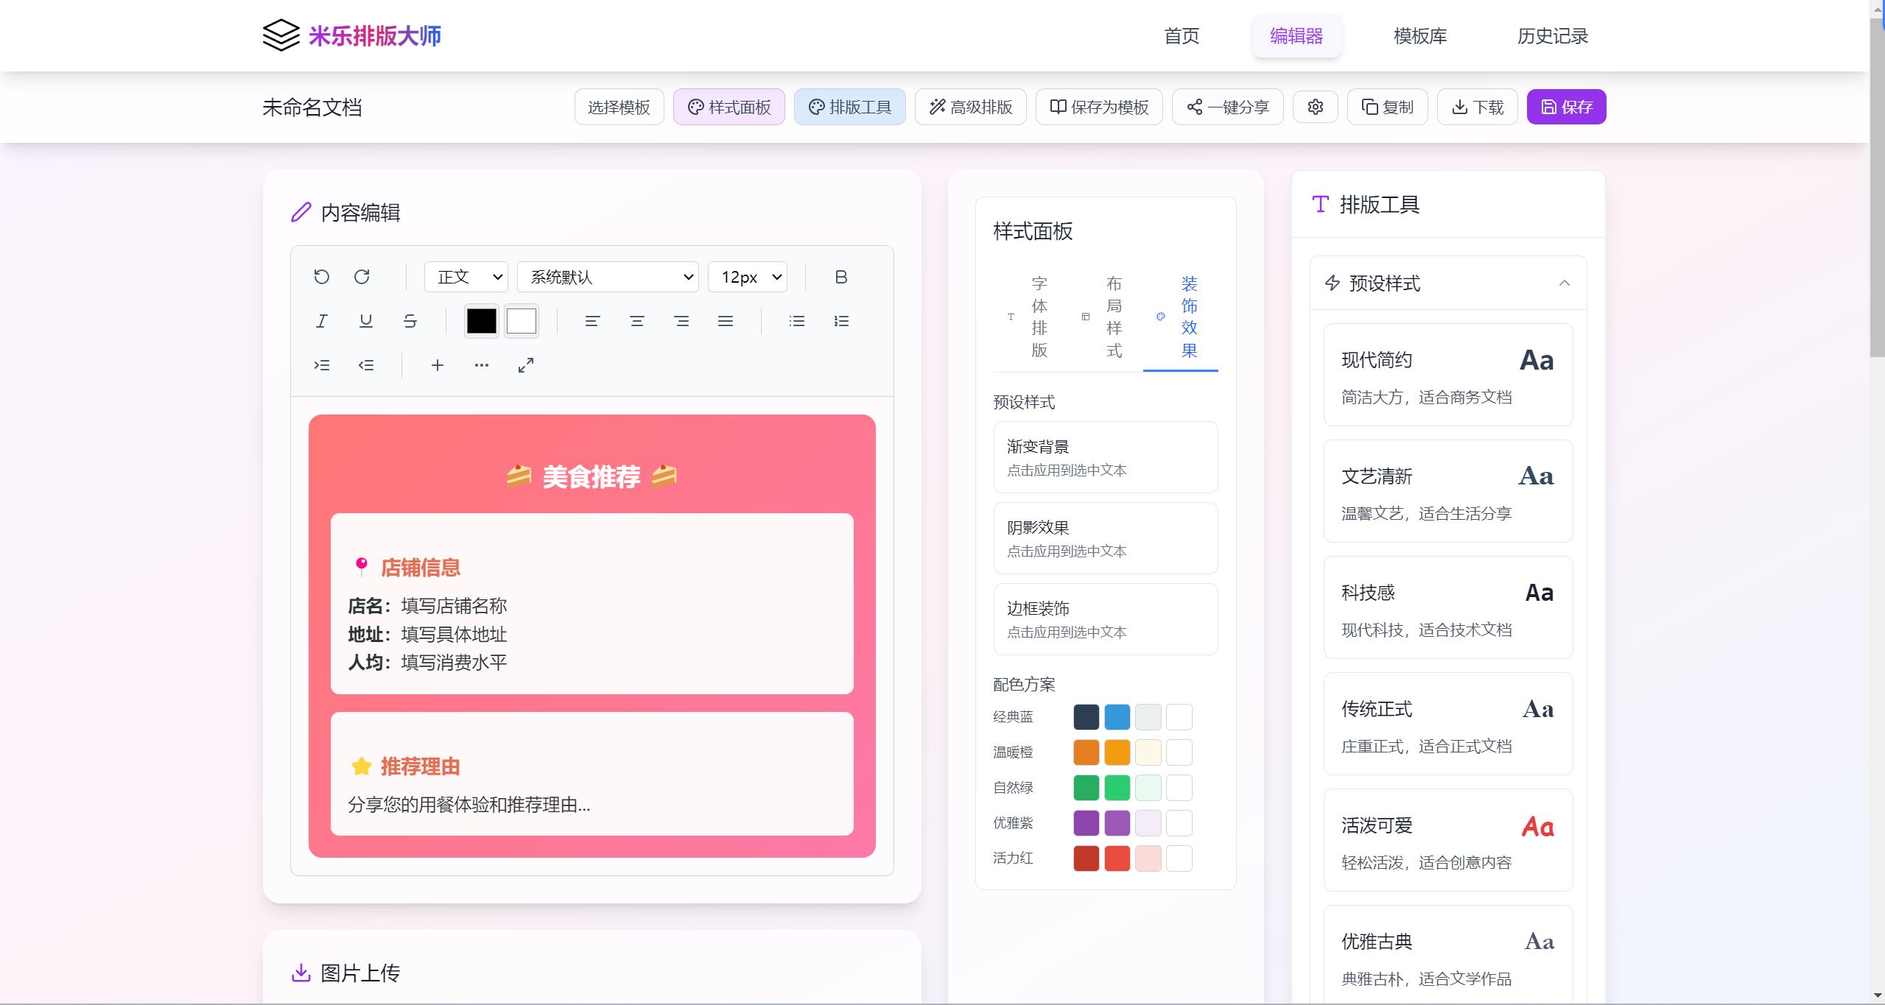This screenshot has height=1005, width=1885.
Task: Pick the 优雅紫 dark purple swatch
Action: (1086, 822)
